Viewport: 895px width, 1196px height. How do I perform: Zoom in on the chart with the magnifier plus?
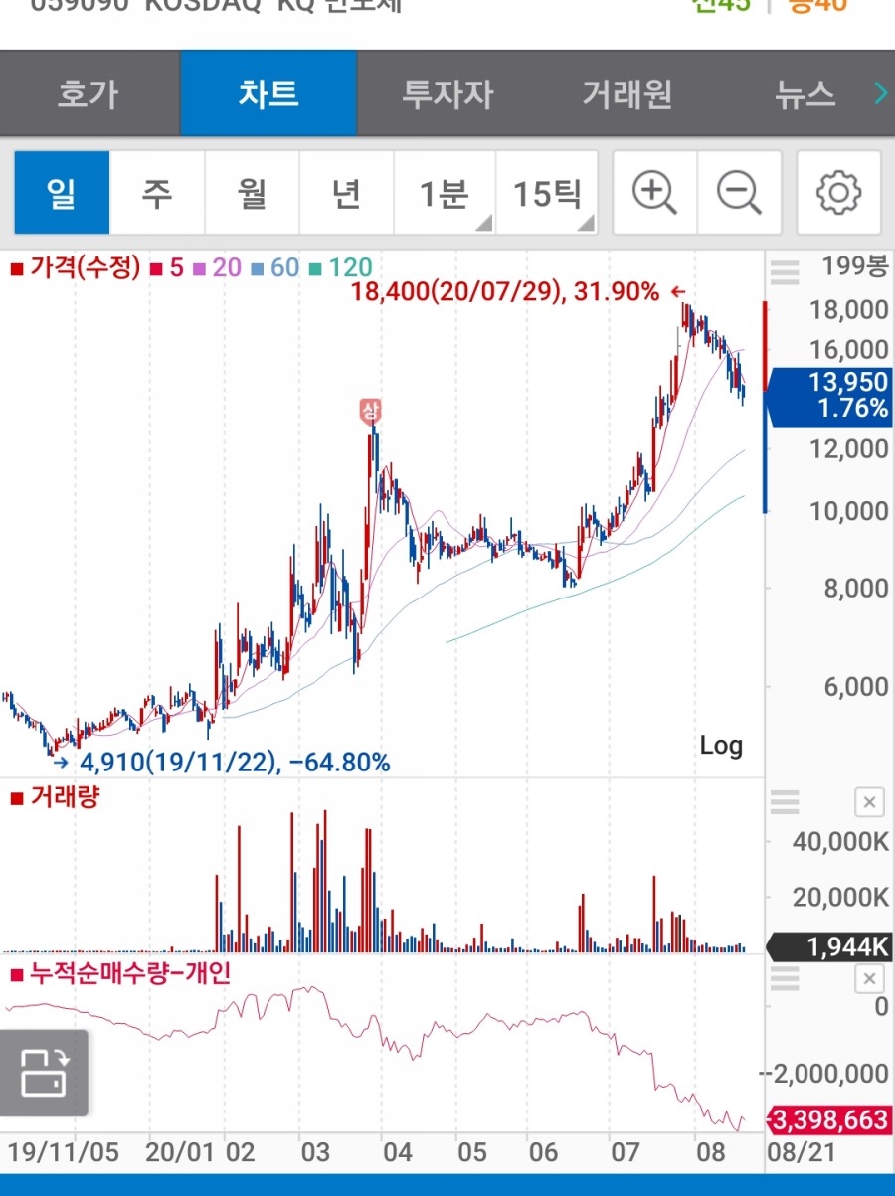pos(654,192)
